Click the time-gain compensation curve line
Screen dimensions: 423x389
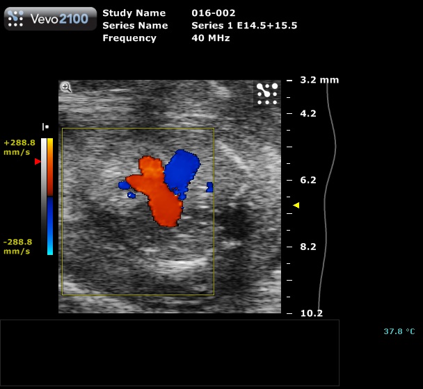(327, 197)
